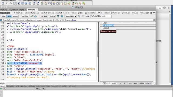The image size is (173, 97).
Task: Insert Button form element icon
Action: click(x=49, y=4)
